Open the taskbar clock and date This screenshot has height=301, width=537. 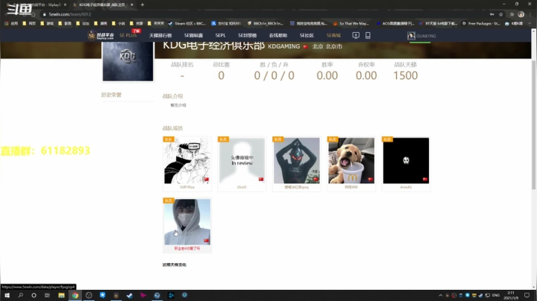click(511, 295)
